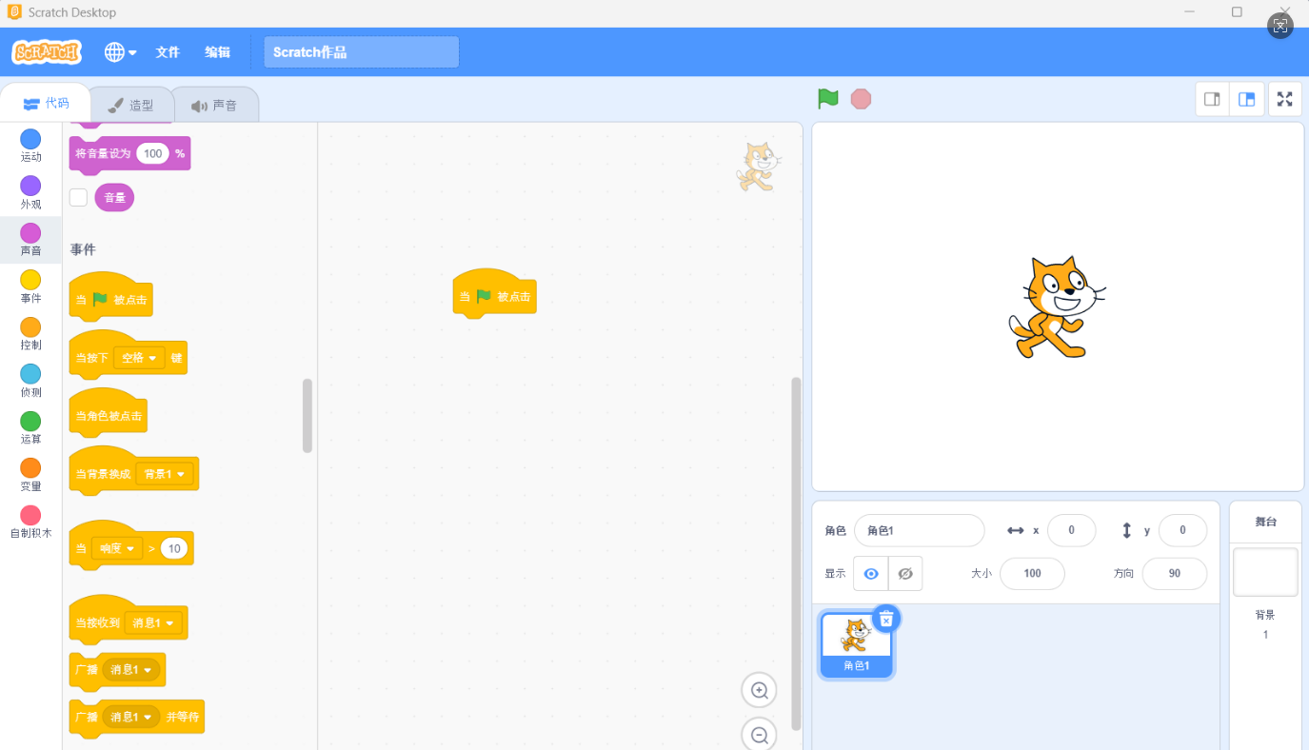This screenshot has height=750, width=1309.
Task: Select the 事件 (Events) block category
Action: coord(30,285)
